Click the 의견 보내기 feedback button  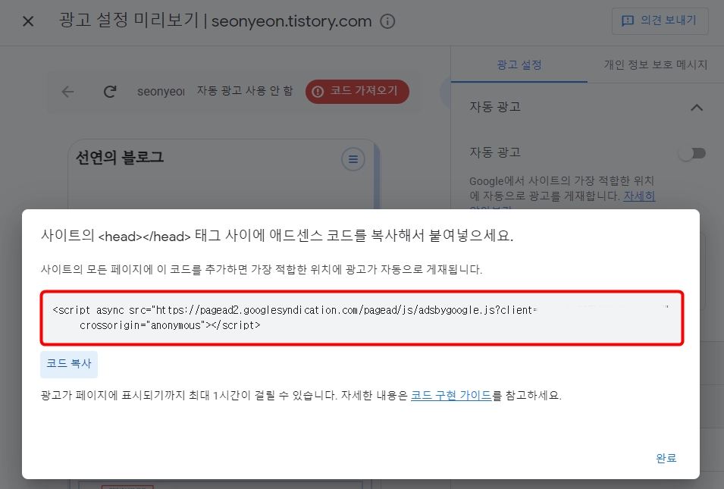coord(660,20)
